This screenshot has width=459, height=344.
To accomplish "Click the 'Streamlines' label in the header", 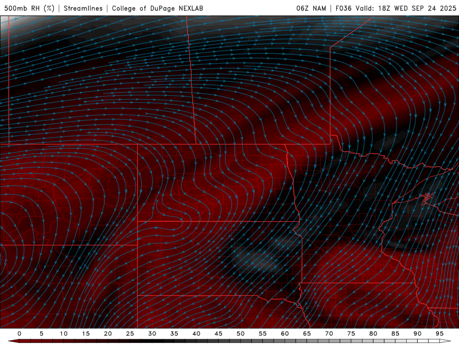I will pyautogui.click(x=83, y=8).
